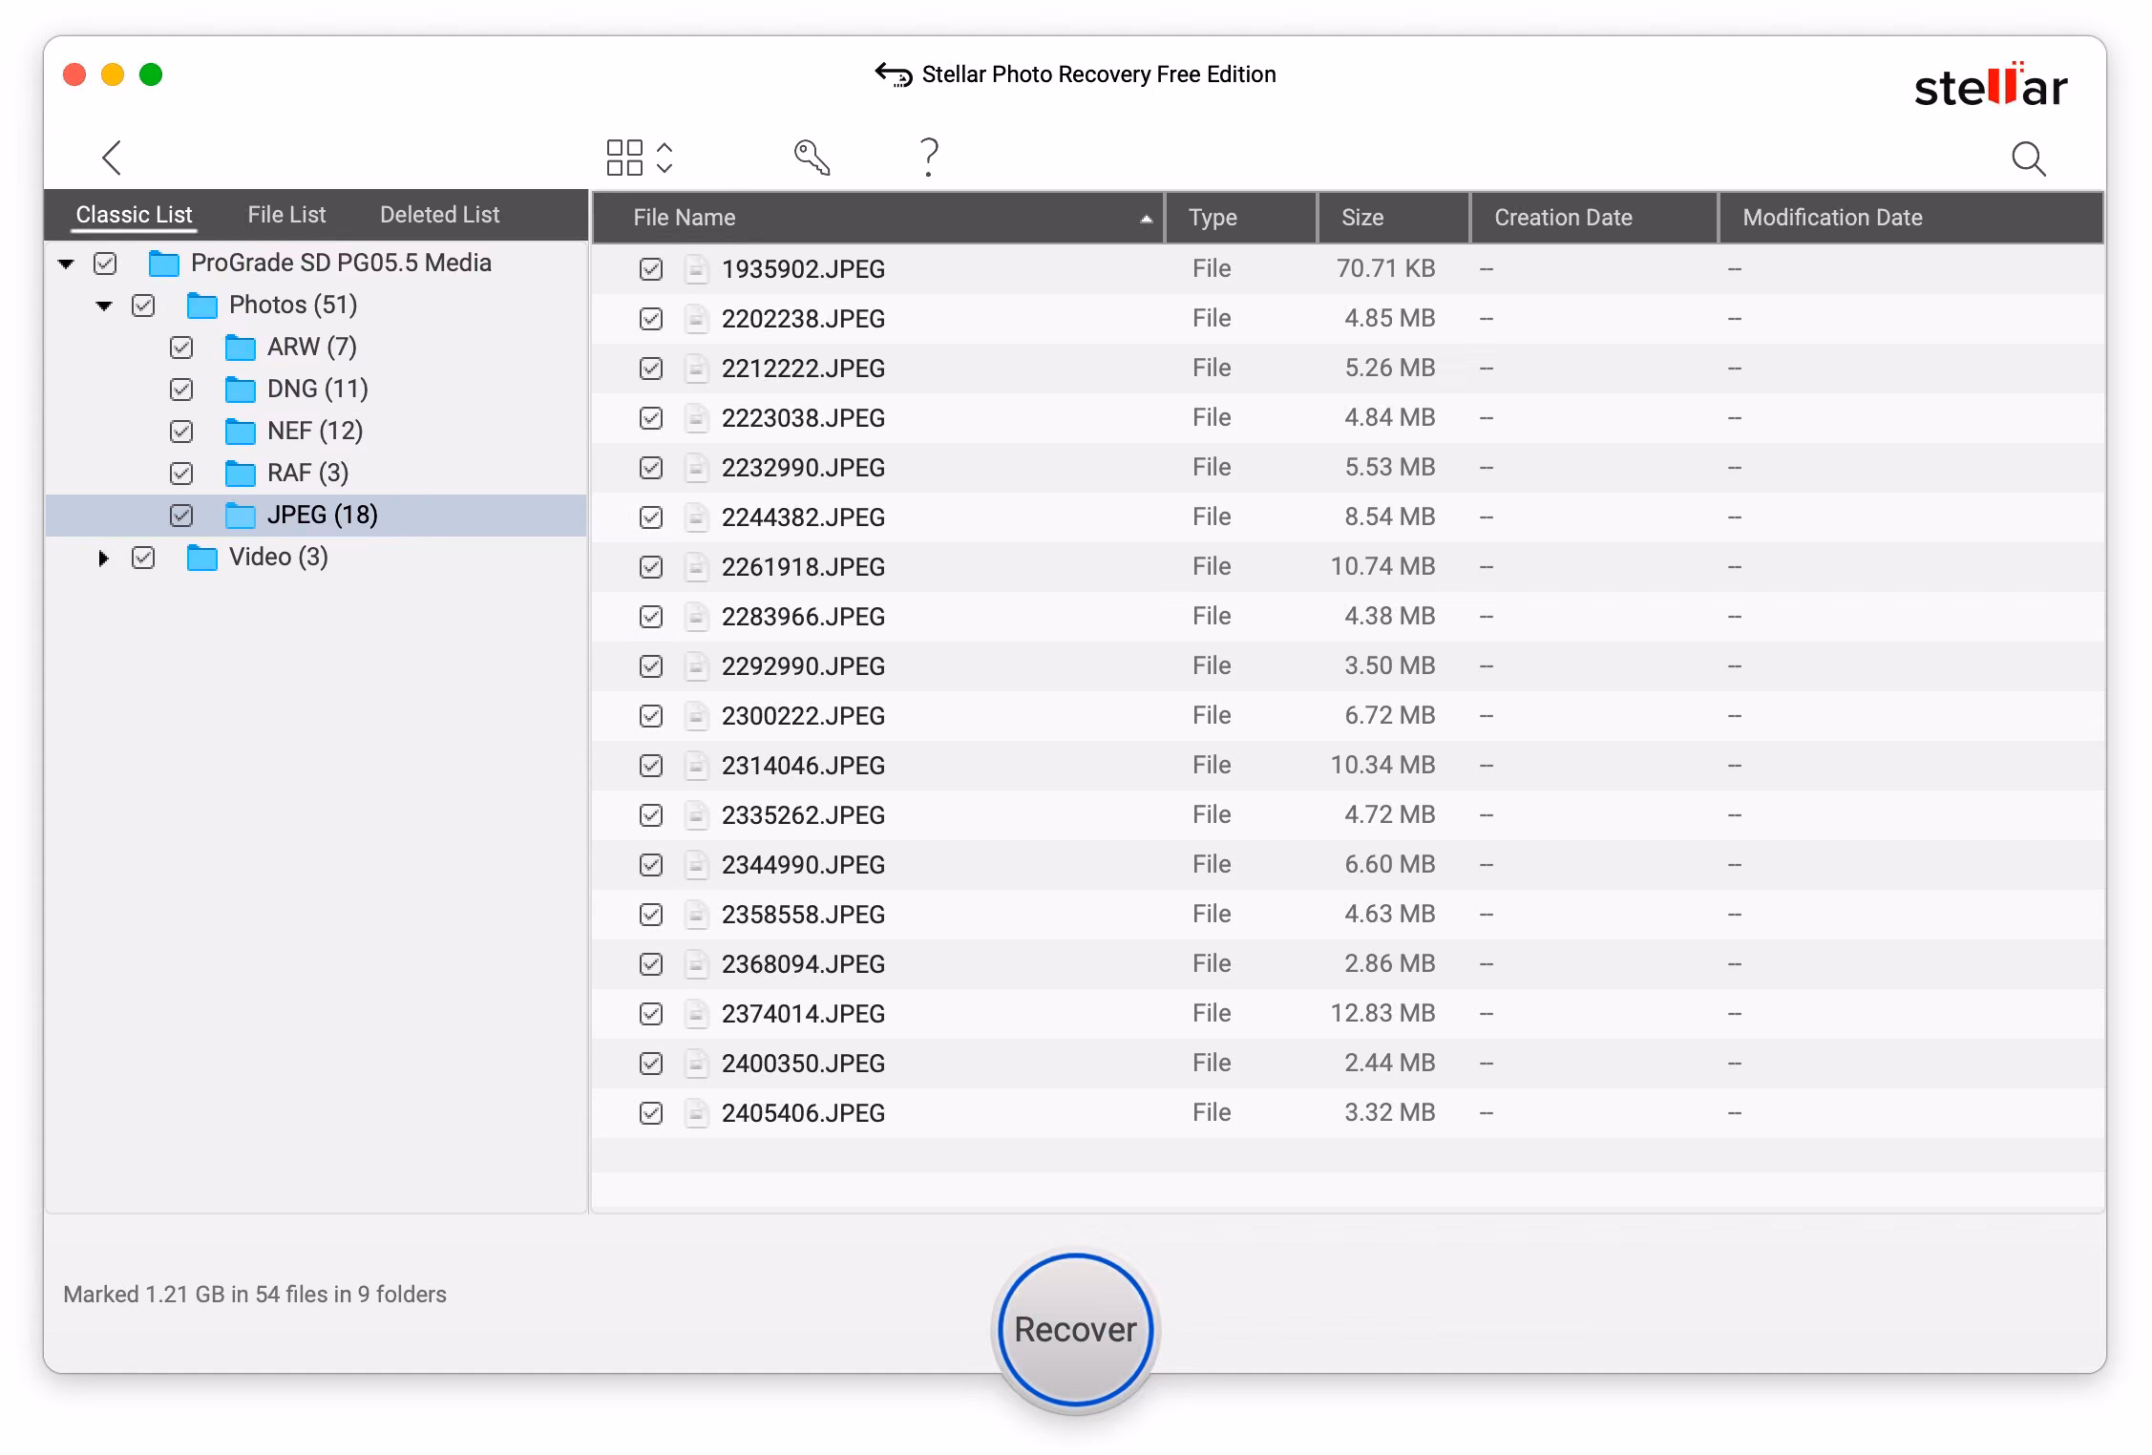Click the NEF folder icon
2152x1455 pixels.
pos(241,432)
